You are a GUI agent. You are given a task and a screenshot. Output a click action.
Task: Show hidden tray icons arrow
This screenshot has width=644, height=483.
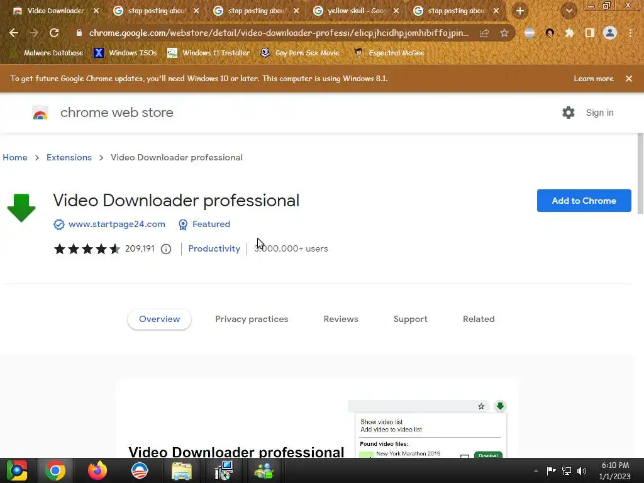point(536,471)
